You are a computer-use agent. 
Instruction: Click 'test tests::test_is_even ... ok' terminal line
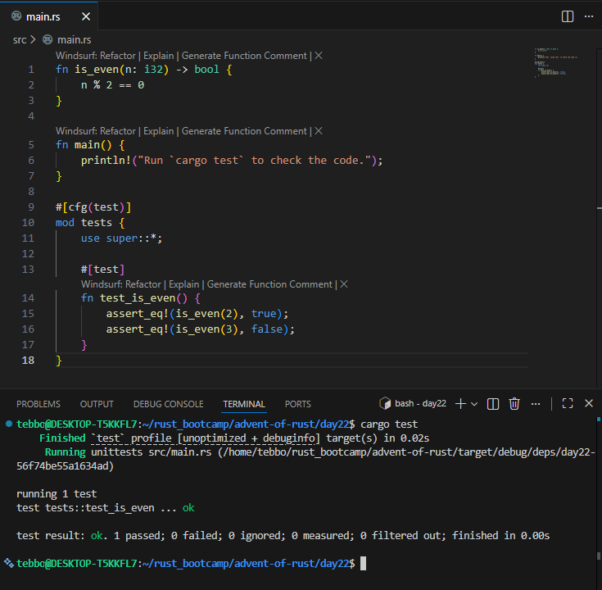106,508
